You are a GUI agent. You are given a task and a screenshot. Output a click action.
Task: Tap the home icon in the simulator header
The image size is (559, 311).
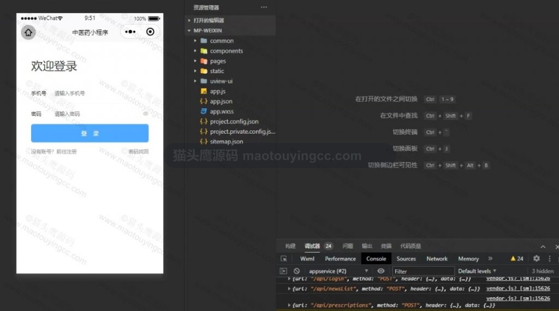[28, 32]
